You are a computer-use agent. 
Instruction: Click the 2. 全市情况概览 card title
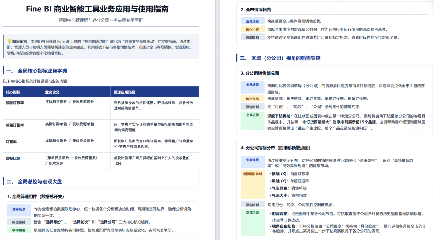pyautogui.click(x=256, y=10)
